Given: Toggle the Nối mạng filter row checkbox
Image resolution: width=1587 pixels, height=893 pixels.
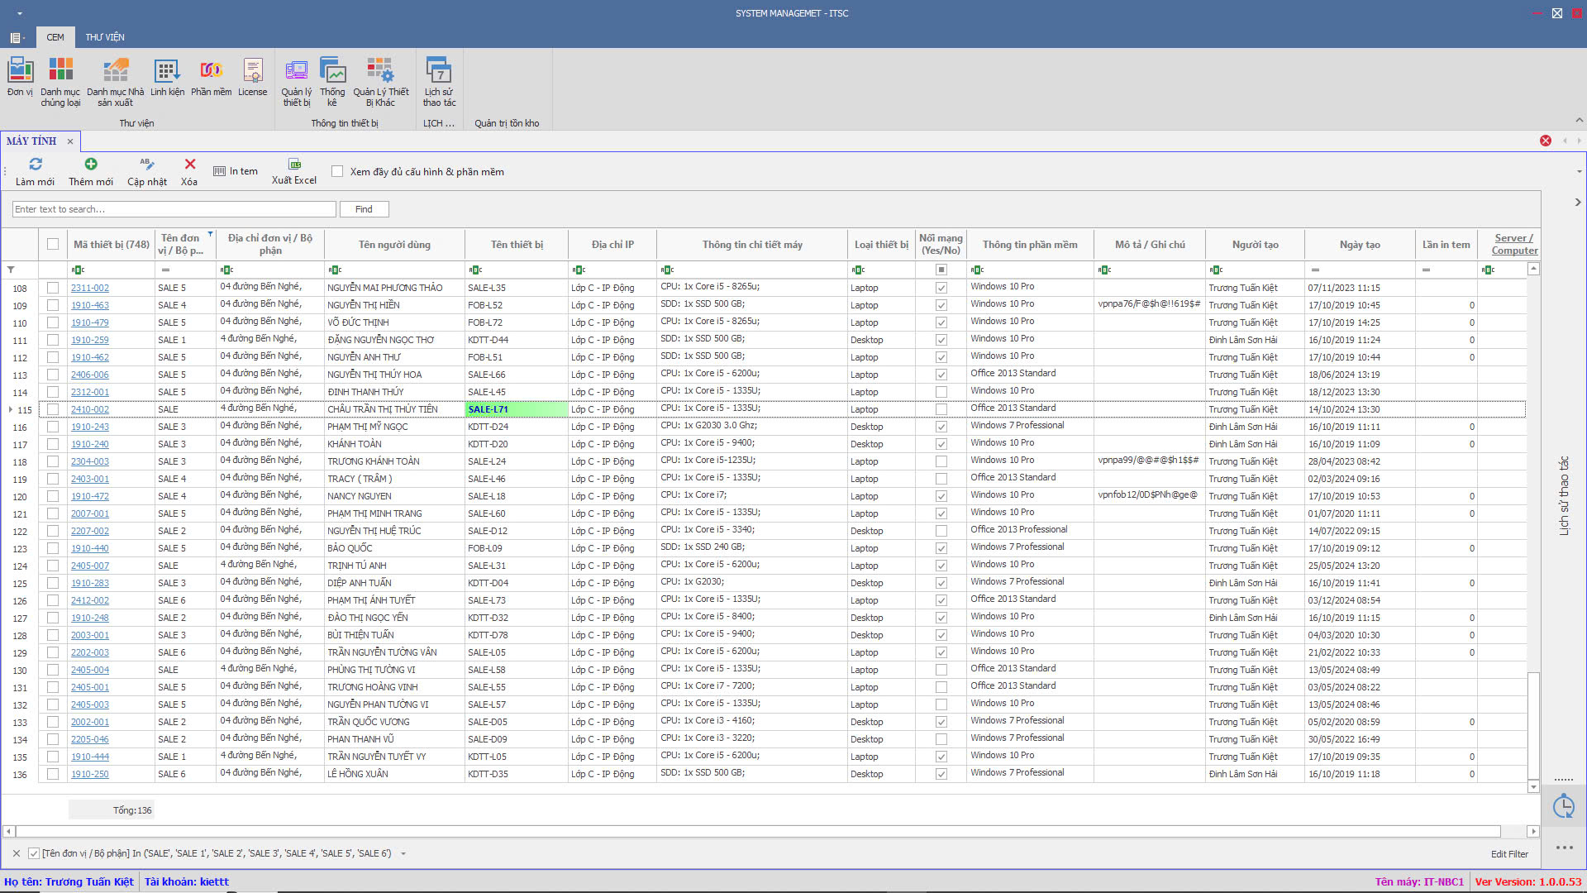Looking at the screenshot, I should point(941,270).
